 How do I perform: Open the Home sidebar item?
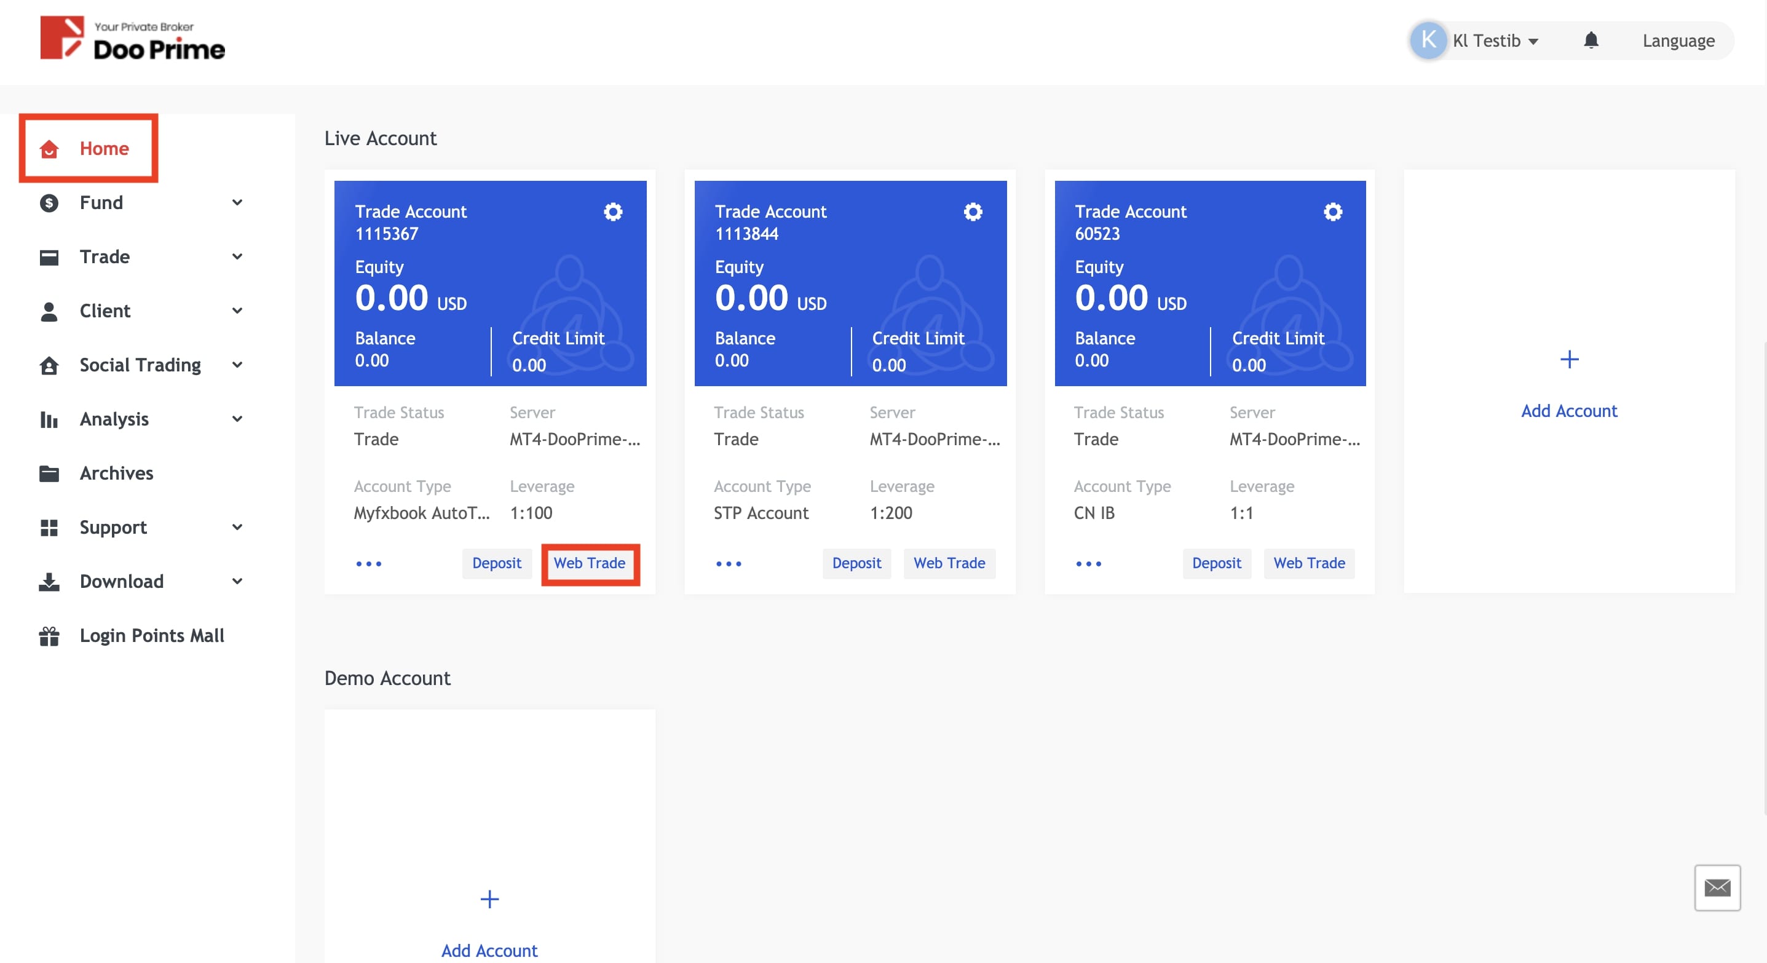coord(89,148)
